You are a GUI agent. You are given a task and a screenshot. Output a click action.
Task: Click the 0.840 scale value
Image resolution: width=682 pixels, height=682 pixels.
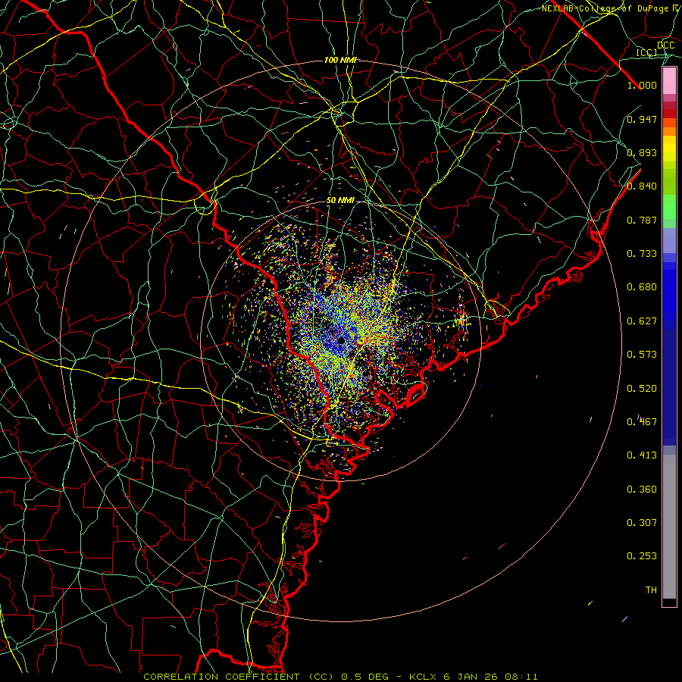point(642,186)
